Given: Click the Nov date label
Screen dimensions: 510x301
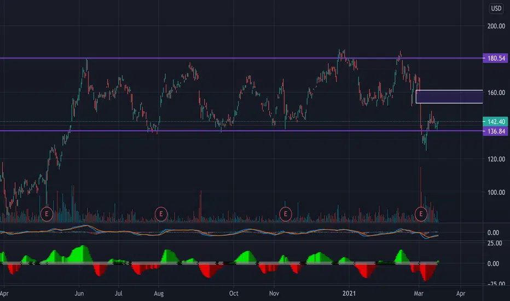Looking at the screenshot, I should (x=274, y=293).
